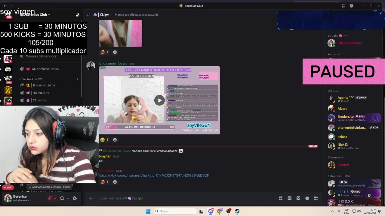Toggle the reaction on the kick.com link message
Image resolution: width=385 pixels, height=216 pixels.
coord(104,182)
